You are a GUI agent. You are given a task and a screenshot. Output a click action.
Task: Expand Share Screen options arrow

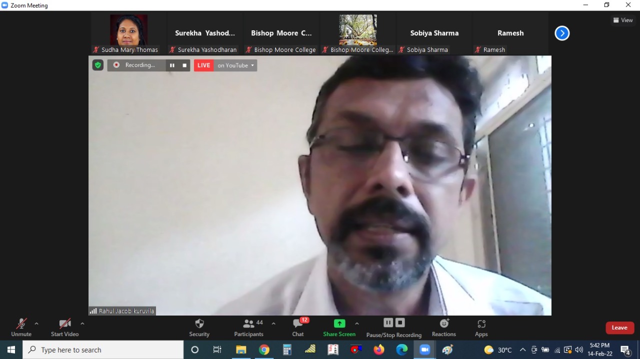pyautogui.click(x=356, y=324)
